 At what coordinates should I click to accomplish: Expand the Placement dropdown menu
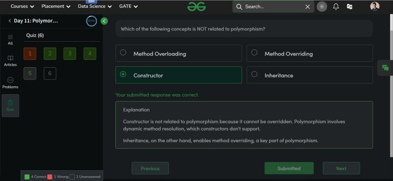pyautogui.click(x=56, y=6)
